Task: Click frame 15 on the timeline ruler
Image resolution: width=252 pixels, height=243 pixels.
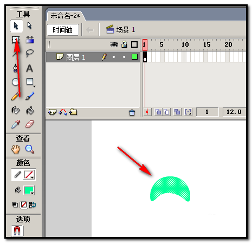Action: (x=207, y=44)
